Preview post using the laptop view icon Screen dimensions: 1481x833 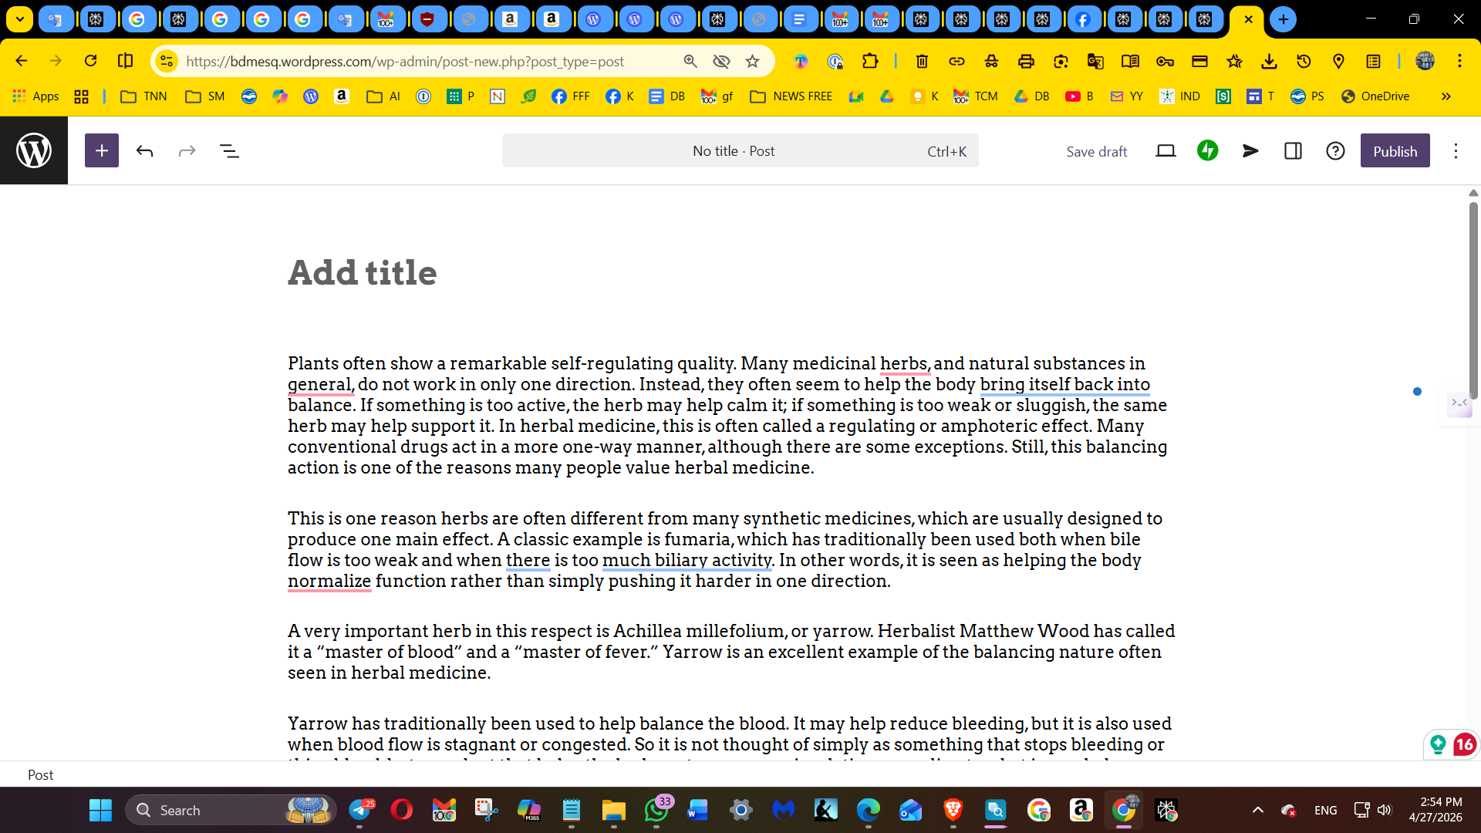(1166, 151)
